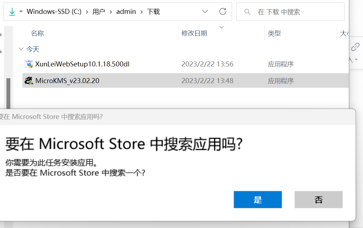Click the XunLeiWebSetup application icon

coord(29,64)
